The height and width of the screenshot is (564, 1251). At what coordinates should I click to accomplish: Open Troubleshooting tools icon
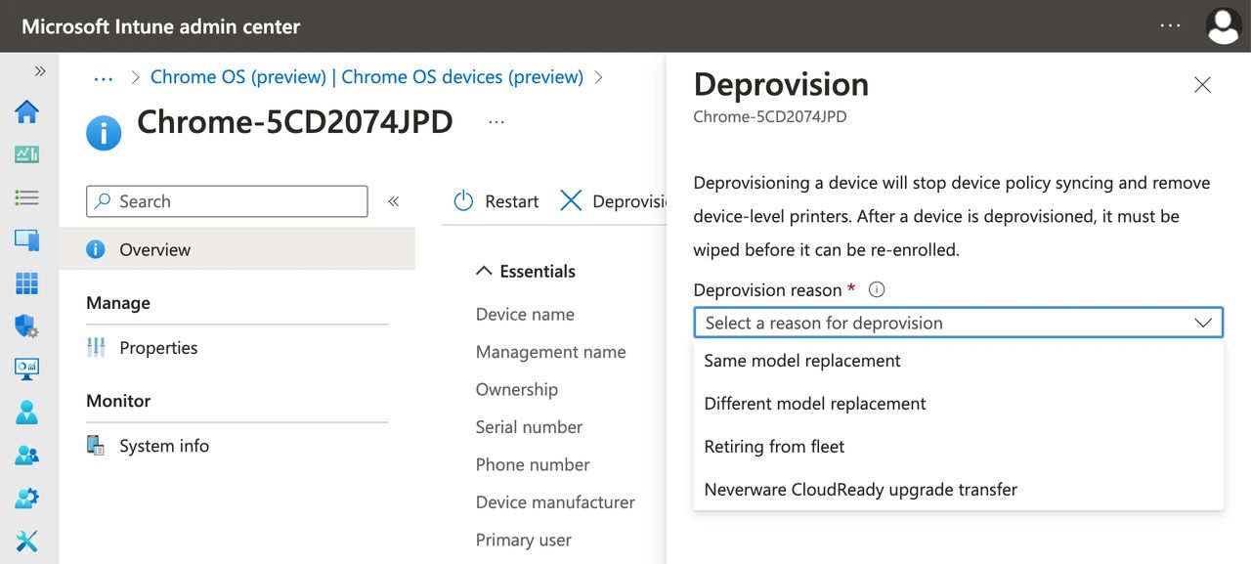click(27, 541)
